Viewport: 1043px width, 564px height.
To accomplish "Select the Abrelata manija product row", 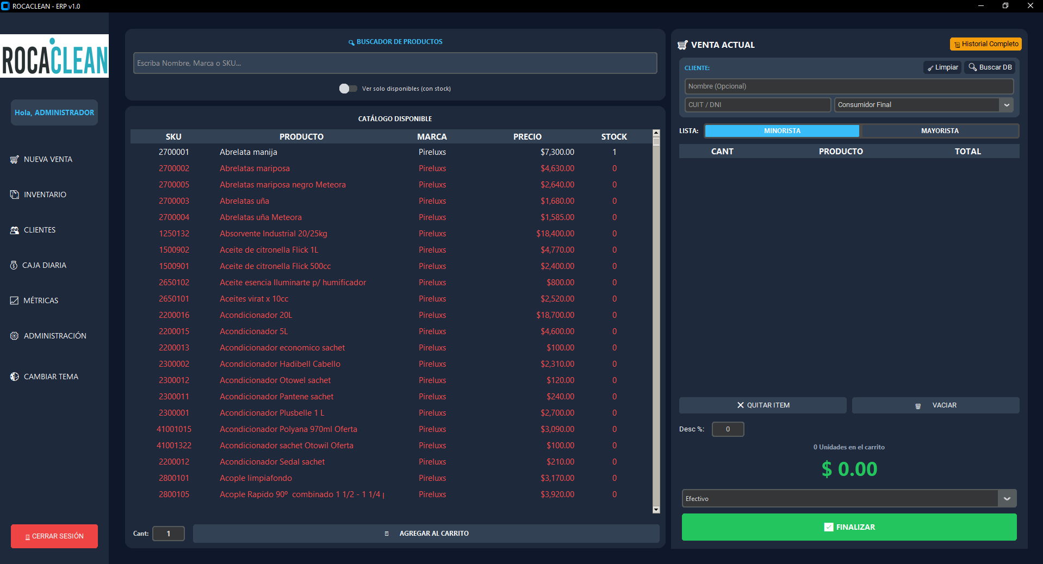I will coord(392,152).
